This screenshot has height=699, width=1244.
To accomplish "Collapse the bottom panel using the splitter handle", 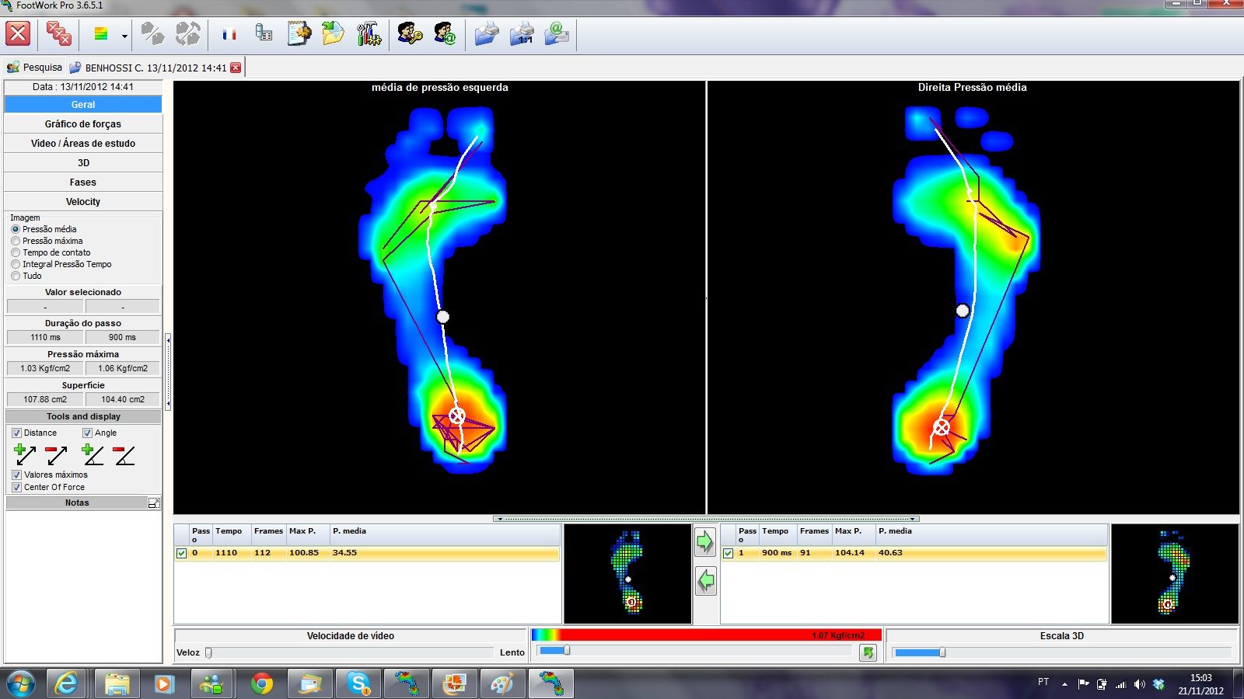I will (x=706, y=519).
